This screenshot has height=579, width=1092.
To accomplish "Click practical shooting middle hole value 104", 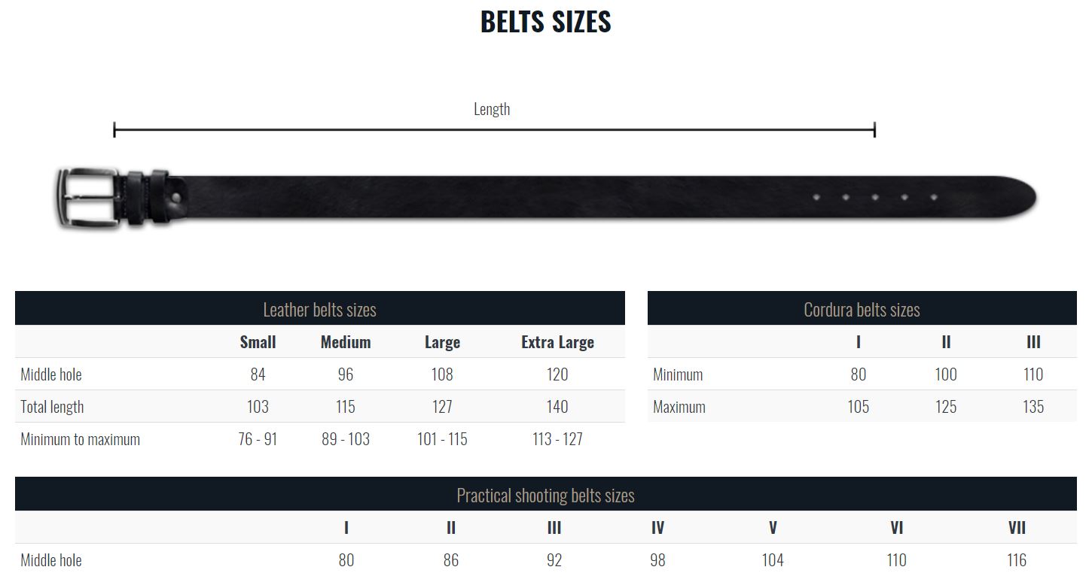I will pos(773,560).
